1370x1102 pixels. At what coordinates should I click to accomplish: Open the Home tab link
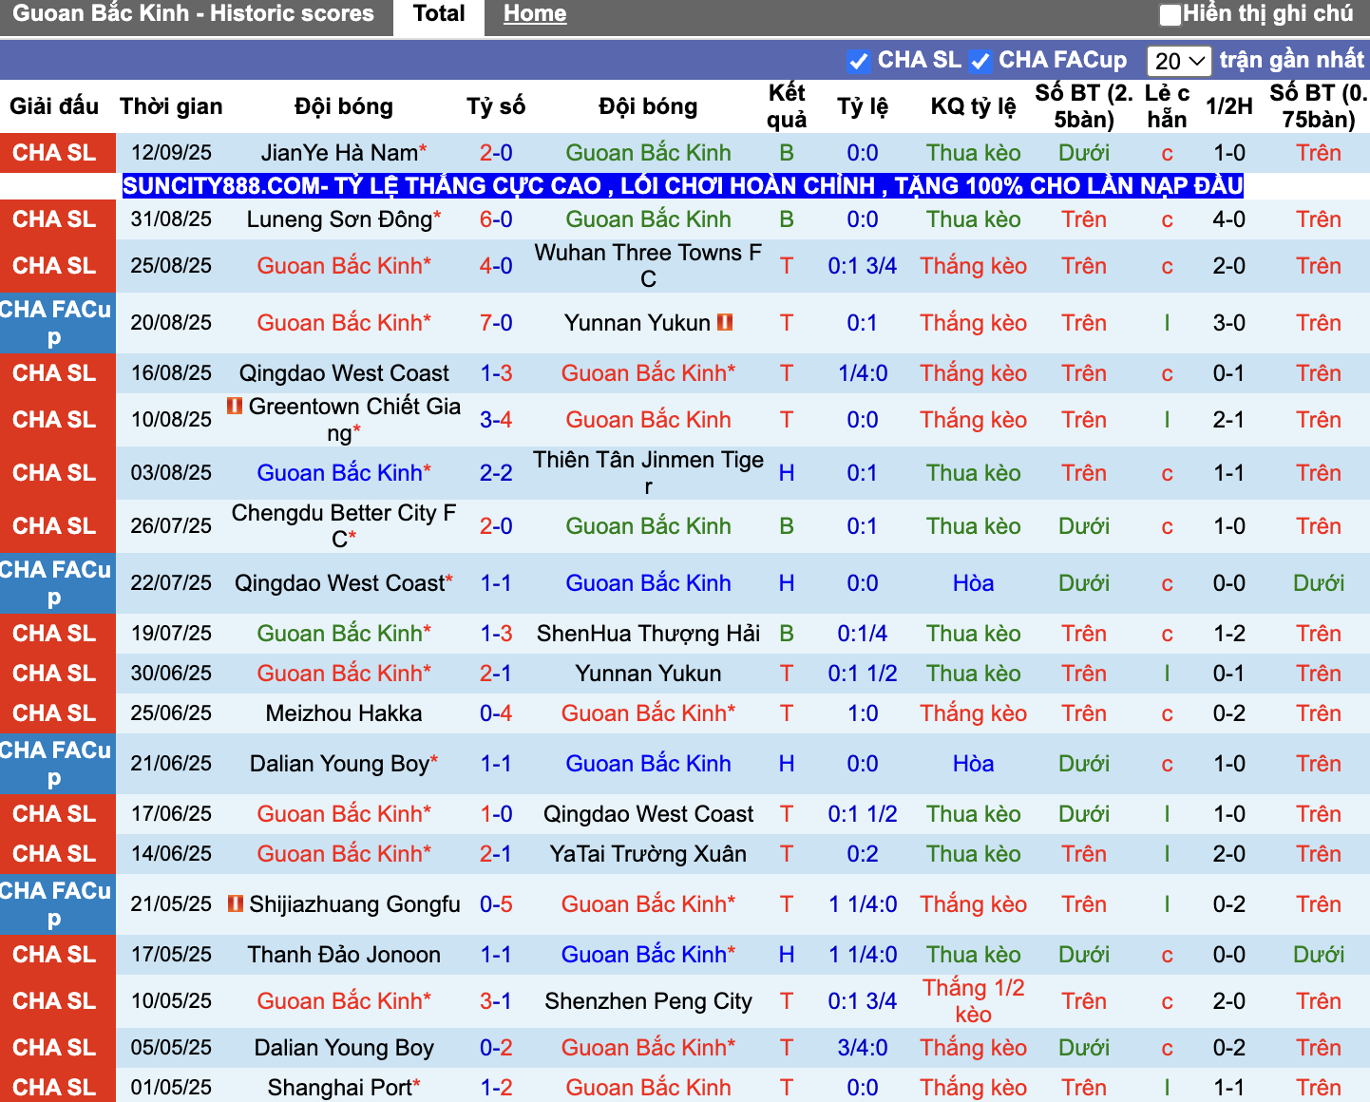tap(535, 14)
